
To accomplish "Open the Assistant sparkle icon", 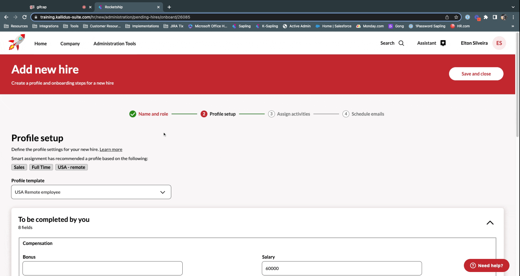I will 443,43.
